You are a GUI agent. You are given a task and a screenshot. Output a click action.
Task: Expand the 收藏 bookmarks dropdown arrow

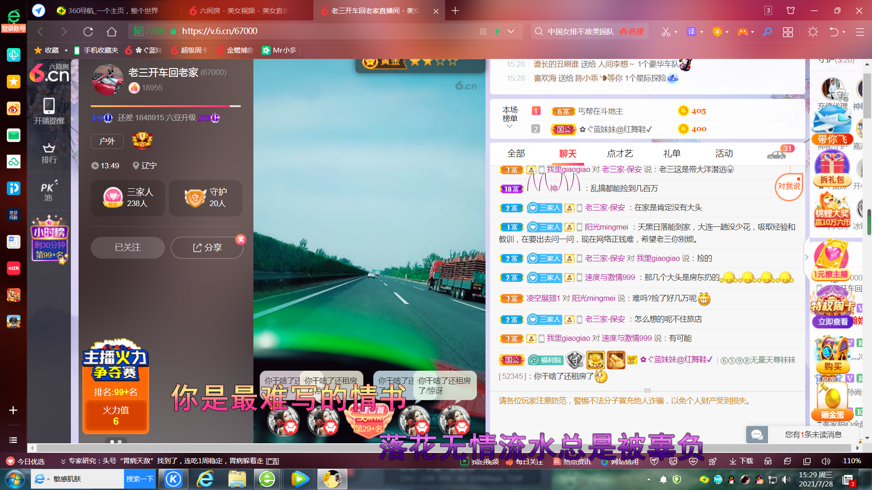click(66, 50)
